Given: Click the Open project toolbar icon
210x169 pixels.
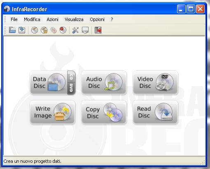Looking at the screenshot, I should pos(12,30).
